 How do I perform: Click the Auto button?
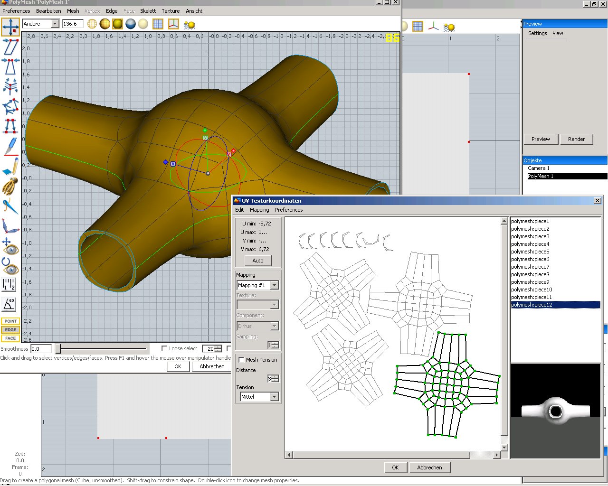(258, 261)
